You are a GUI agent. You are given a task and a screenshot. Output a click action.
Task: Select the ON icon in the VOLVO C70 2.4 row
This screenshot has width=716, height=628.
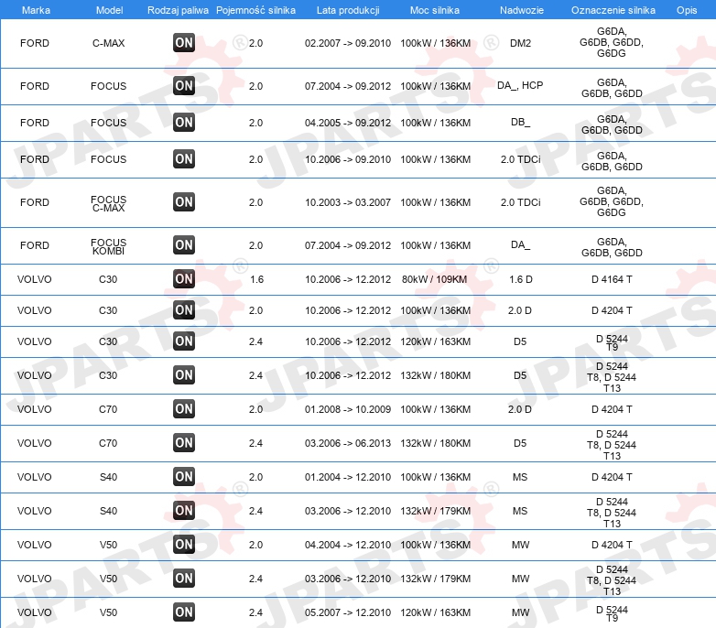tap(184, 443)
